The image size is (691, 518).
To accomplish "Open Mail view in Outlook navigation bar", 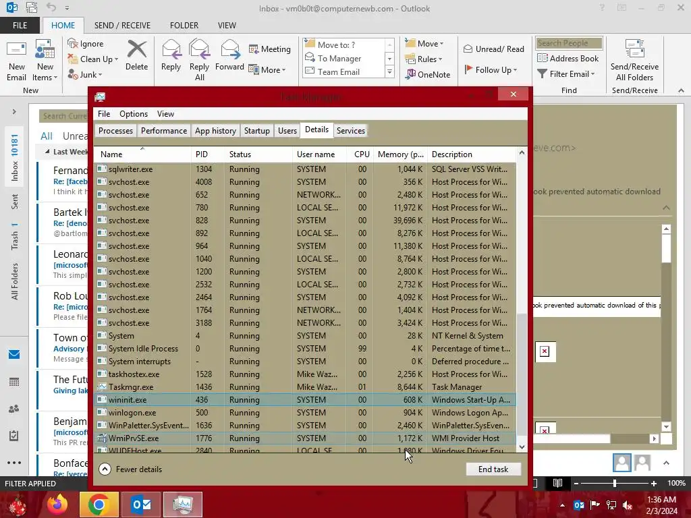I will 14,355.
